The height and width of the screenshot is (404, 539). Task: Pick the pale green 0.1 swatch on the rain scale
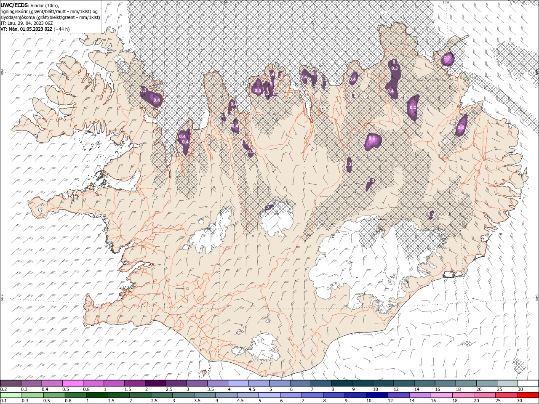tap(11, 395)
